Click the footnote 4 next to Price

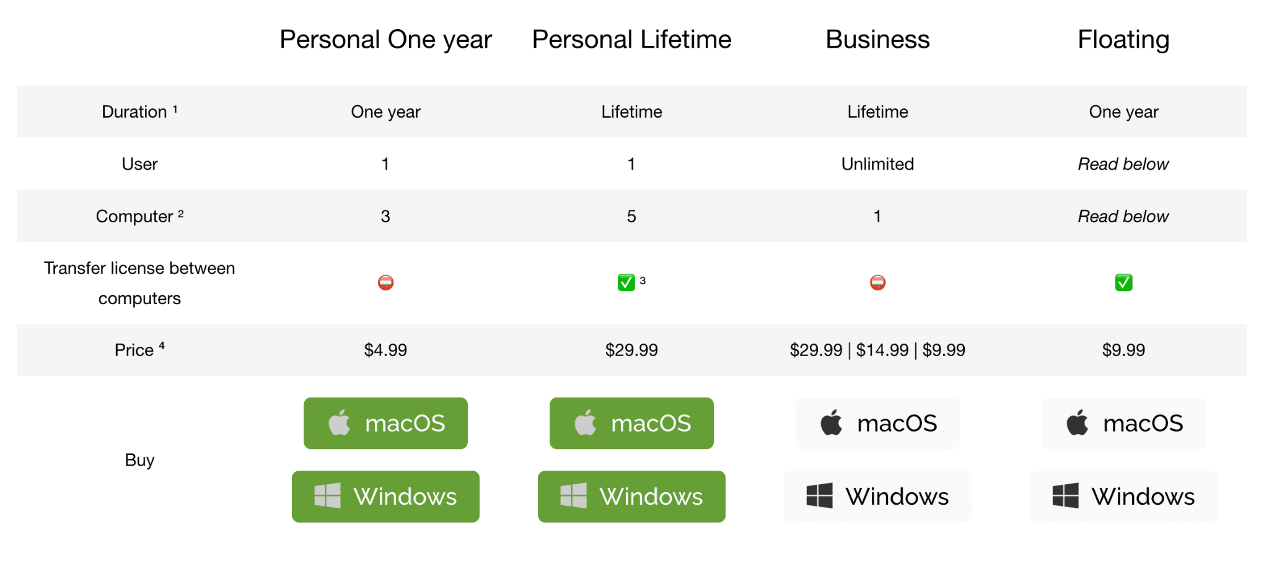pyautogui.click(x=162, y=345)
